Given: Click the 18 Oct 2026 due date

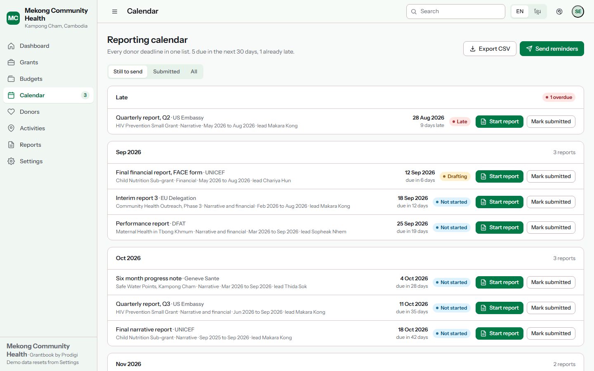Looking at the screenshot, I should [x=413, y=329].
